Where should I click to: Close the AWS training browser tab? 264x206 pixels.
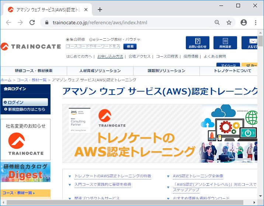coord(86,10)
